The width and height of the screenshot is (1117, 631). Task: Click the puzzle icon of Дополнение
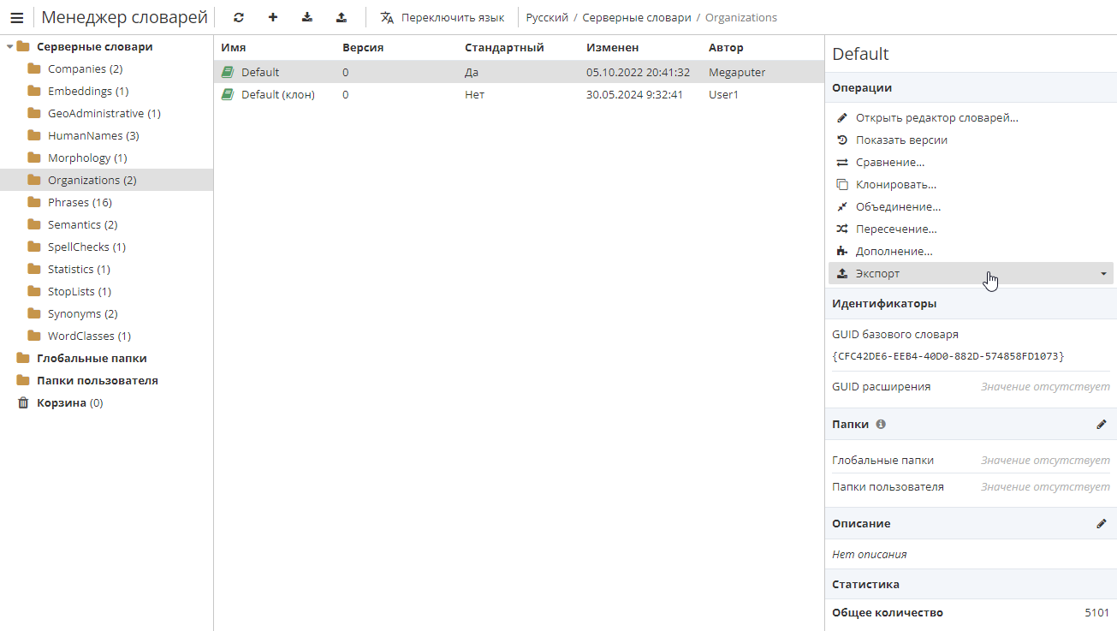coord(842,251)
